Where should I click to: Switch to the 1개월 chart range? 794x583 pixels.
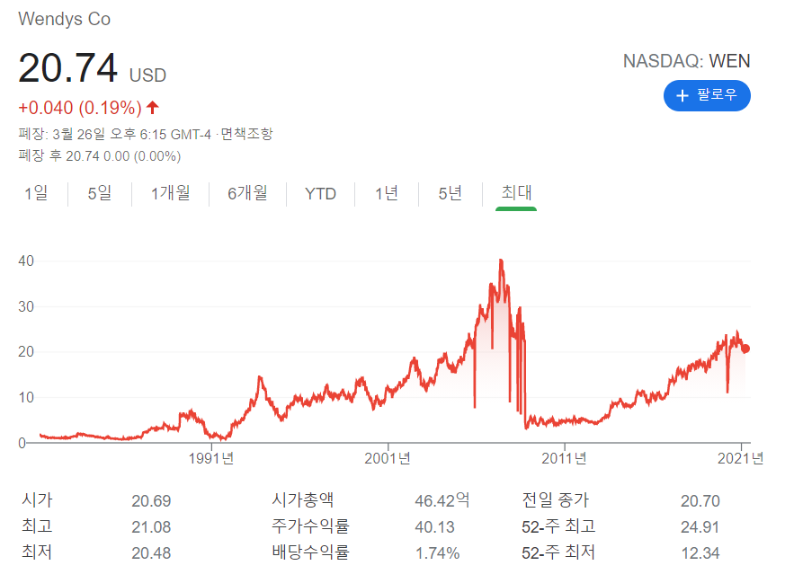[x=171, y=193]
